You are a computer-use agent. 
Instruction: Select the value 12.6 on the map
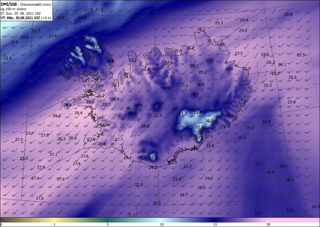pyautogui.click(x=8, y=58)
